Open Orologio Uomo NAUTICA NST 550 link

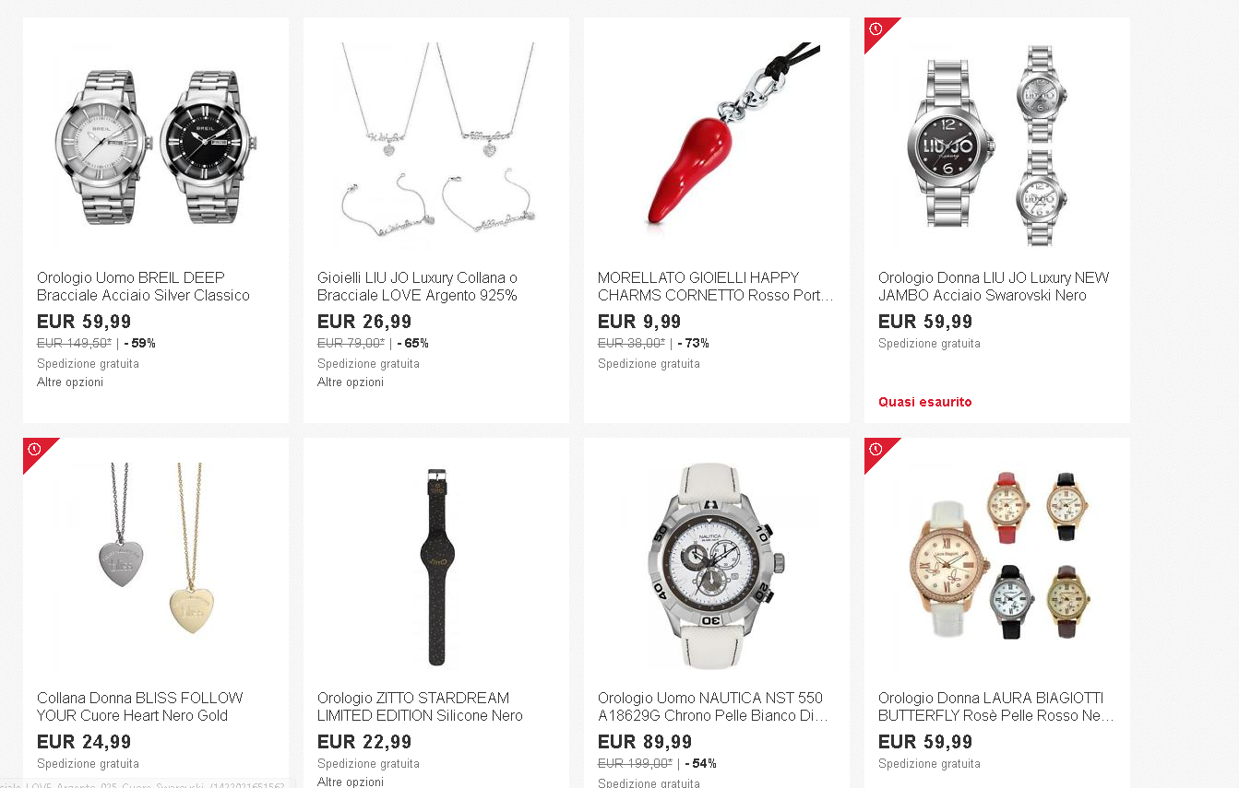point(713,707)
